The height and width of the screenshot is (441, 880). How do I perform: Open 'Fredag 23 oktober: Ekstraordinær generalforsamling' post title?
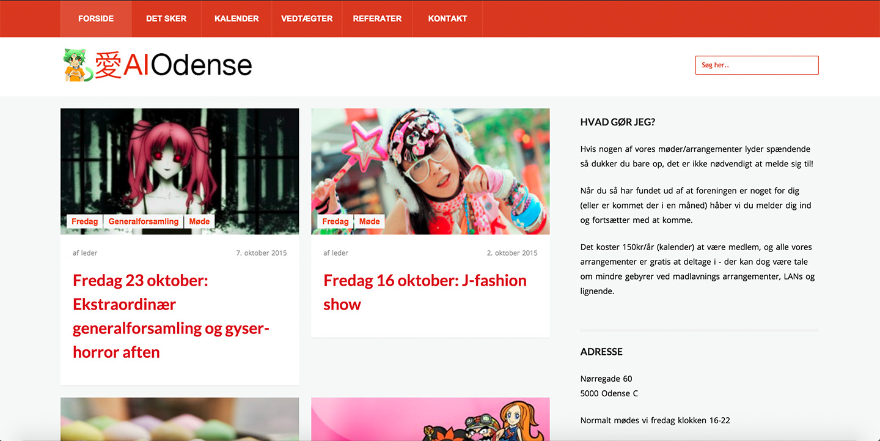[171, 316]
